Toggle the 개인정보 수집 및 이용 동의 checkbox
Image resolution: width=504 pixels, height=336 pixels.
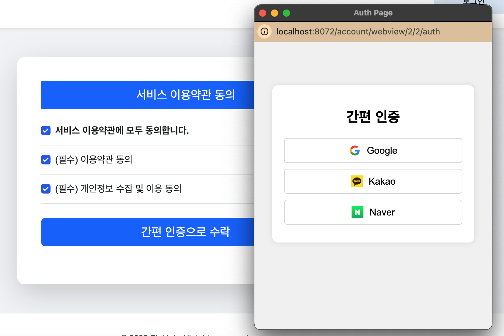(46, 189)
